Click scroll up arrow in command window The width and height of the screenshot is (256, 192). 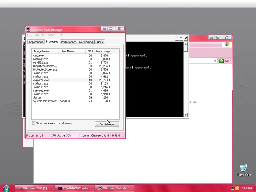(185, 44)
